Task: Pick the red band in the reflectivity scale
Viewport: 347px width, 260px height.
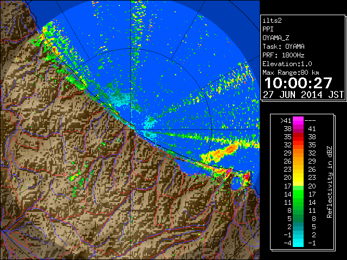Action: (x=298, y=137)
